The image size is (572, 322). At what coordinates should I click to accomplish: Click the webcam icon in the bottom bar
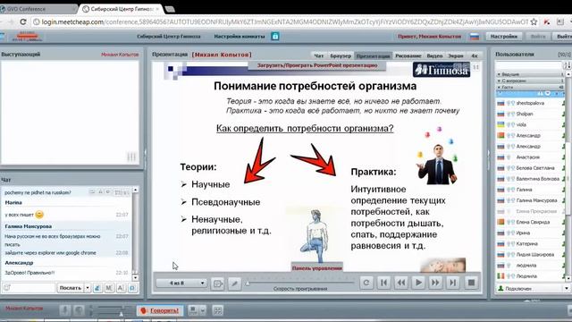click(79, 310)
